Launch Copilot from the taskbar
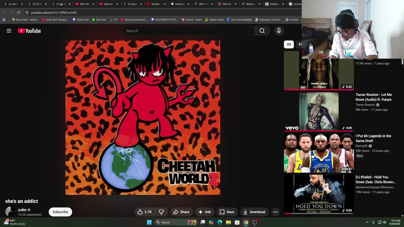The height and width of the screenshot is (227, 404). click(211, 222)
